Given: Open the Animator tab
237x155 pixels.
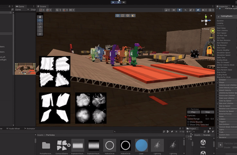Looking at the screenshot, I should (30, 129).
